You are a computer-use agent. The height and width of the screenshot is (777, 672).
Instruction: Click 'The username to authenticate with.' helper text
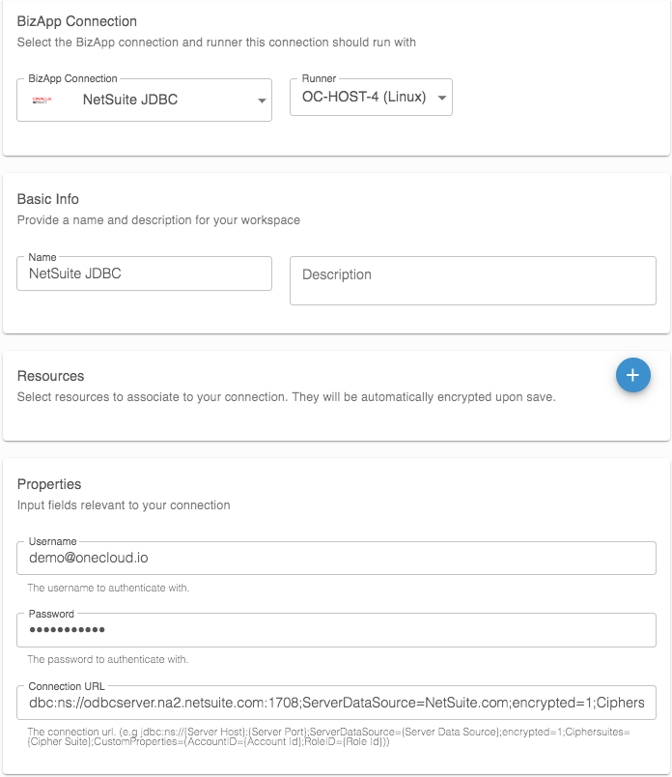108,588
